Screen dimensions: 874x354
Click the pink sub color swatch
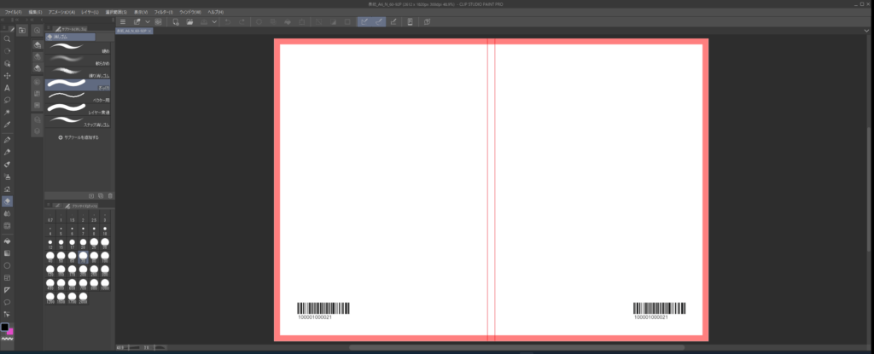point(10,331)
